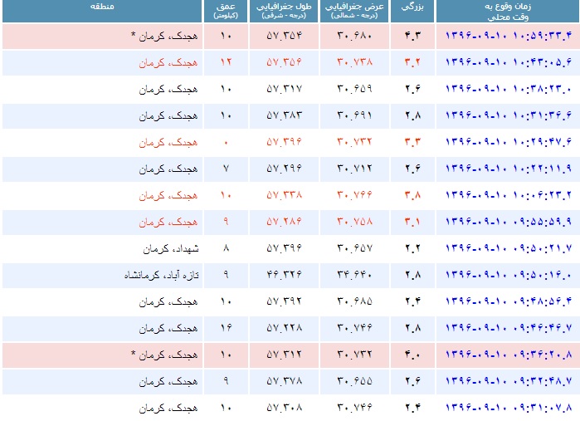The image size is (580, 421).
Task: Click latitude value ۳۰.۷۱۲
Action: (x=354, y=169)
